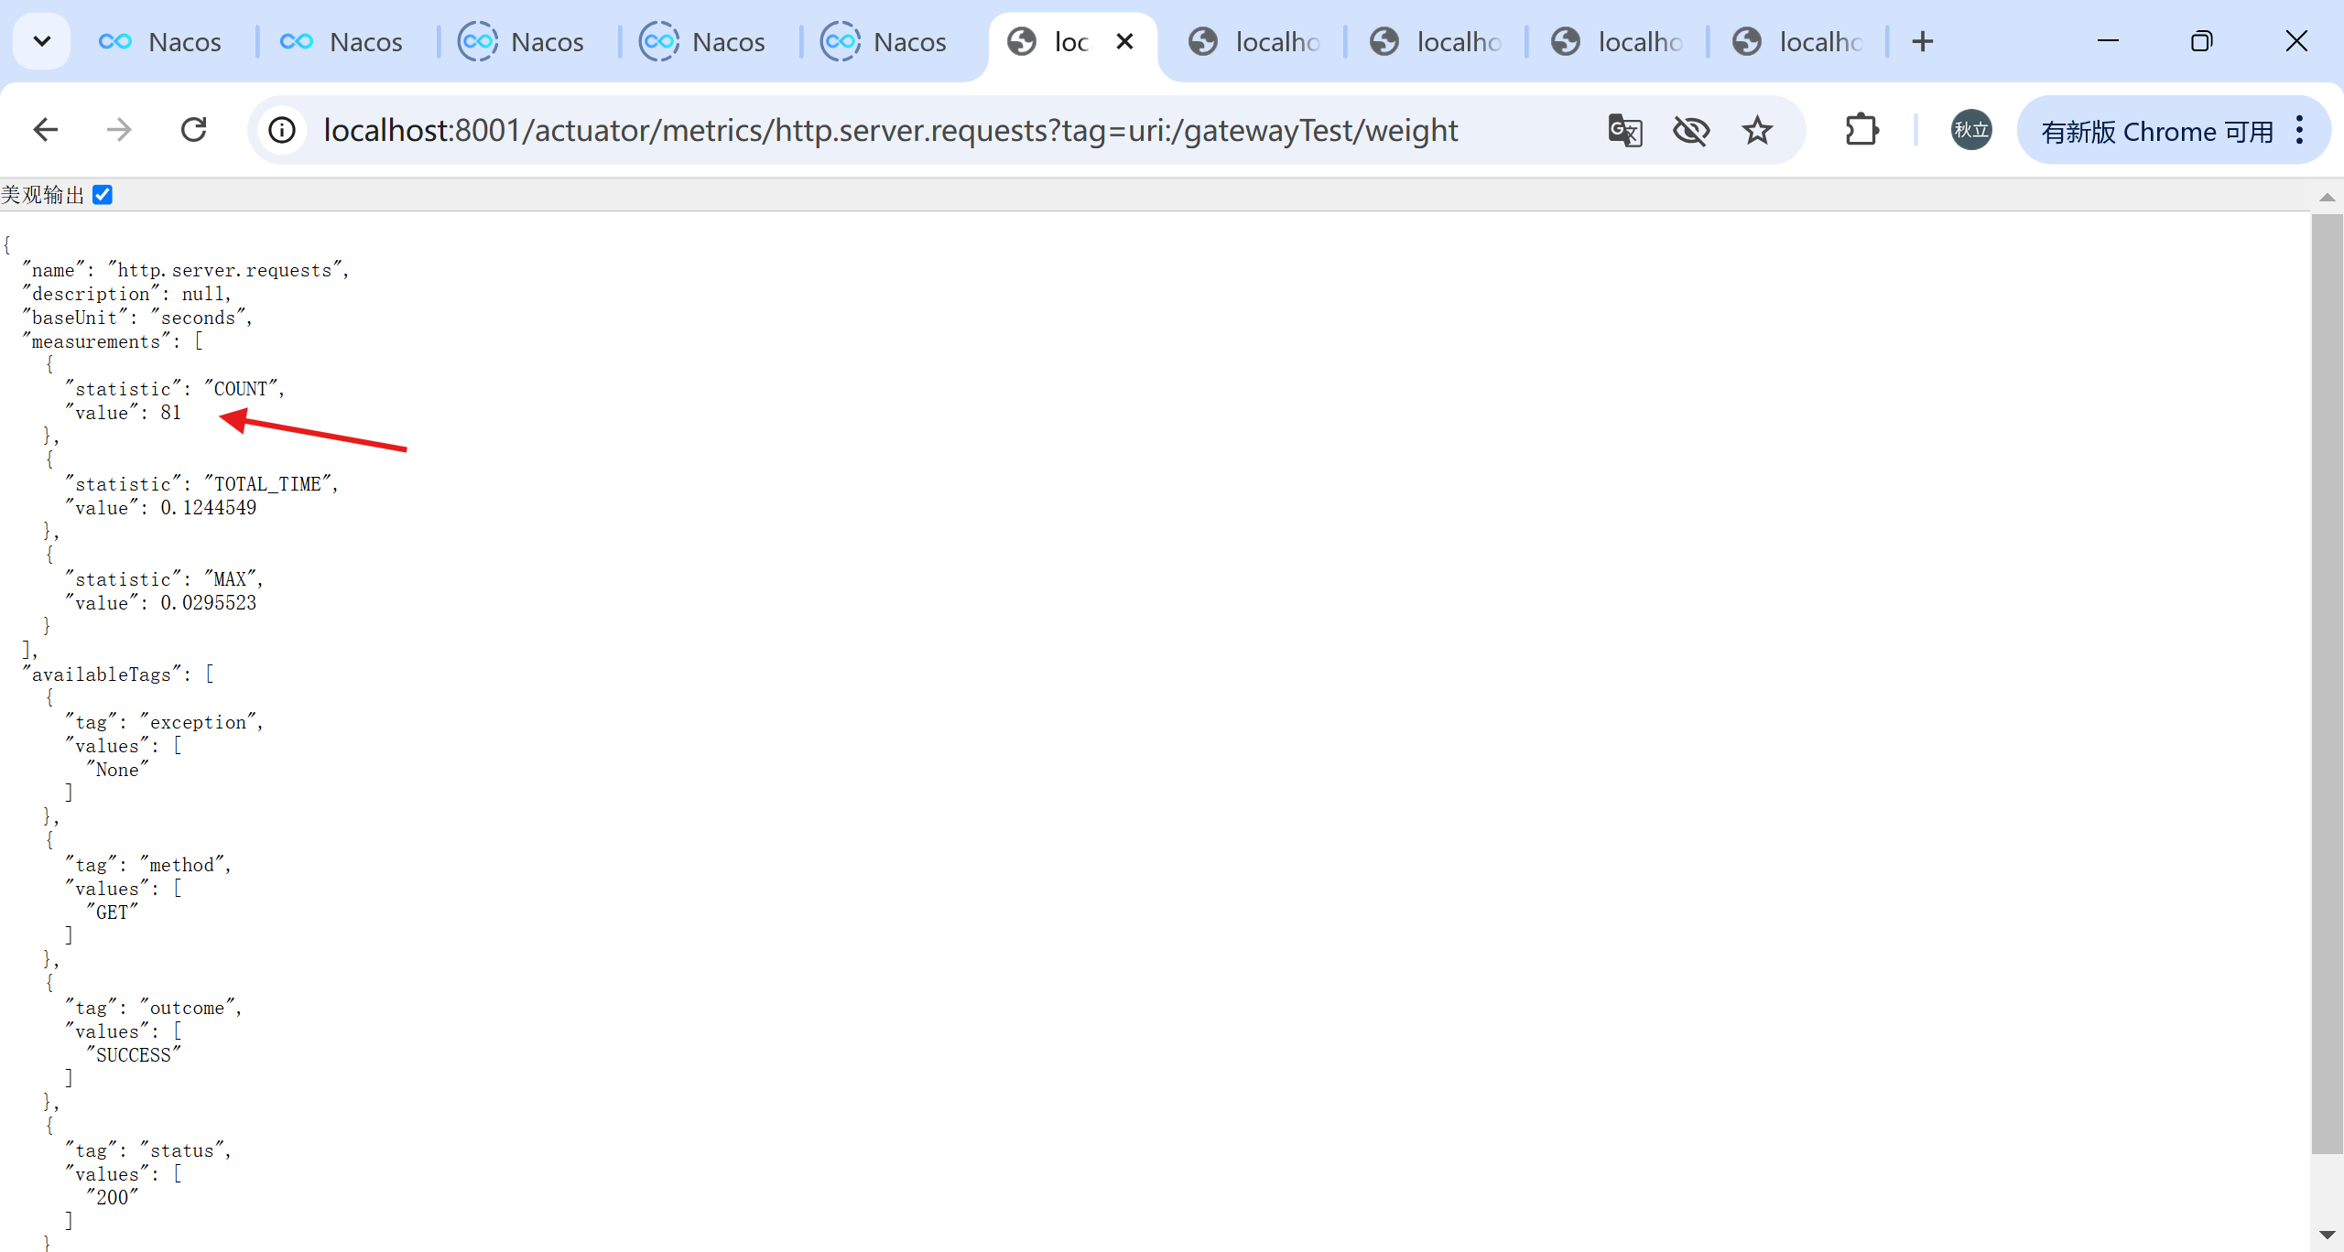Image resolution: width=2344 pixels, height=1252 pixels.
Task: Open the Google Translate page icon
Action: click(x=1625, y=130)
